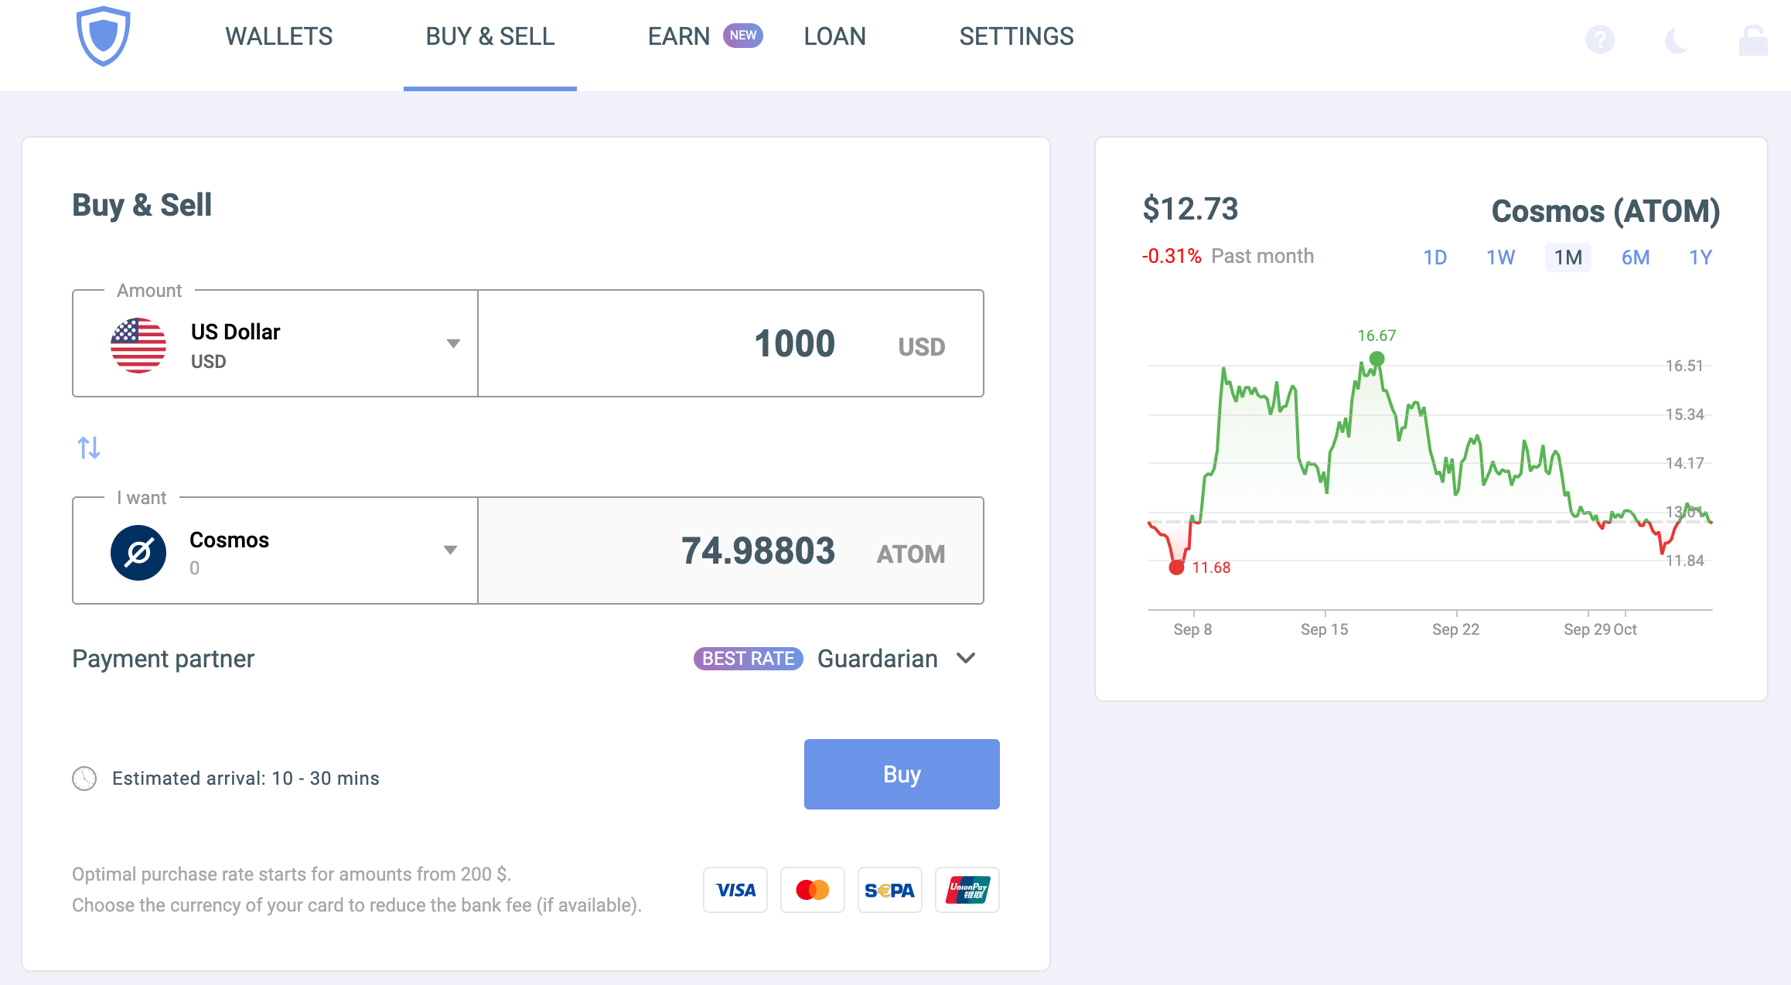This screenshot has height=985, width=1791.
Task: Swap currencies with the up-down arrows icon
Action: (x=88, y=447)
